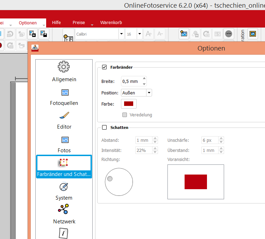This screenshot has width=265, height=239.
Task: Click the add photo toolbar icon
Action: [x=184, y=34]
